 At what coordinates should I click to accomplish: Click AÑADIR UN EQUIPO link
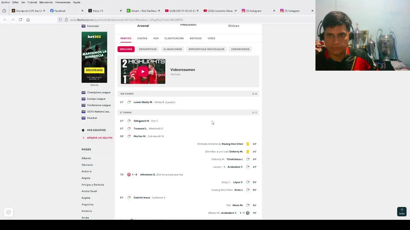coord(100,138)
